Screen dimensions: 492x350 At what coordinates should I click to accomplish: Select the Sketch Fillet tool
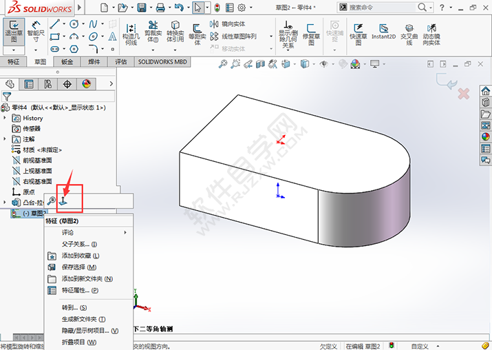click(x=93, y=49)
